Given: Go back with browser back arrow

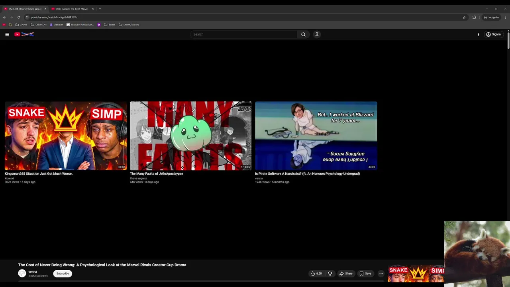Looking at the screenshot, I should [x=4, y=17].
